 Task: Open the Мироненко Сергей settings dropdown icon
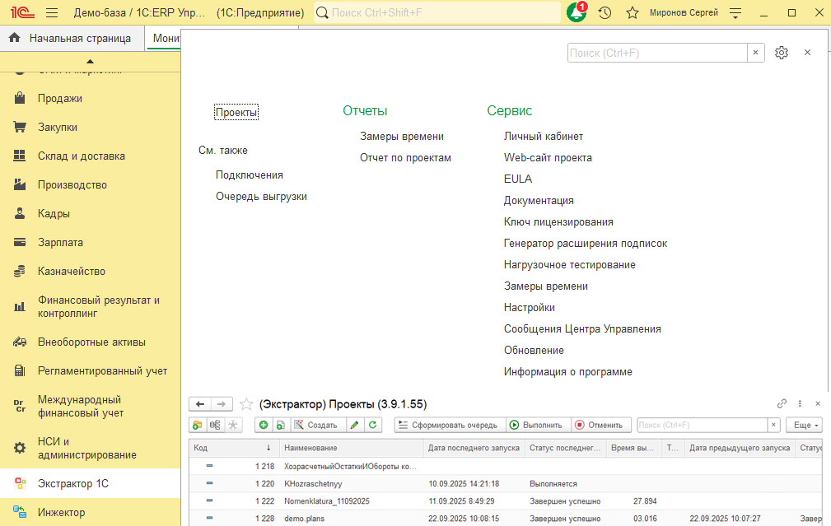[735, 12]
